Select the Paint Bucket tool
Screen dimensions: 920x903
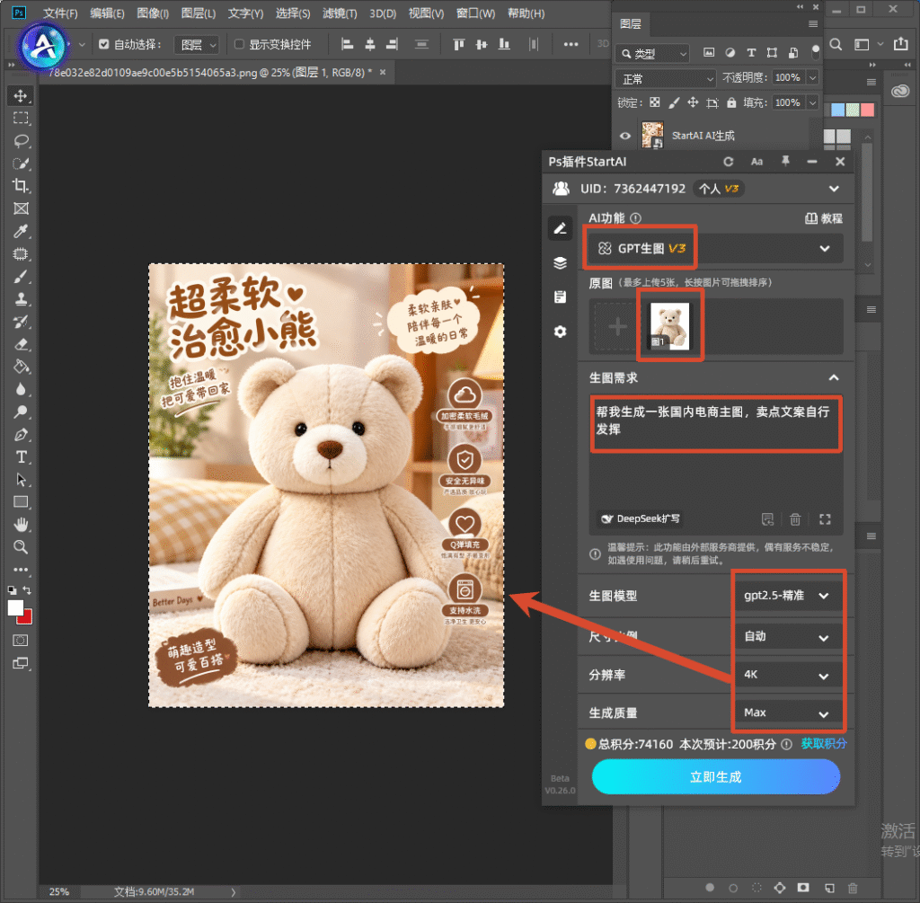[x=21, y=367]
